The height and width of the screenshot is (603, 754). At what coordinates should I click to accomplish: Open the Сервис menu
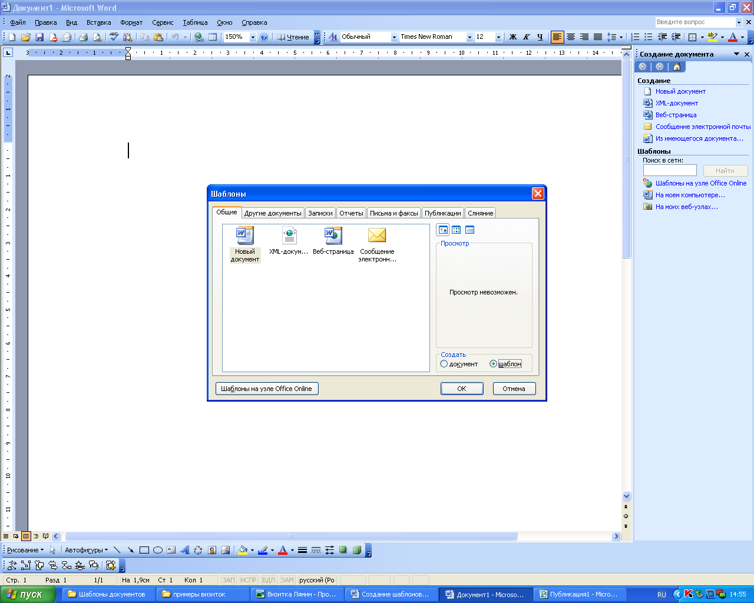[163, 22]
